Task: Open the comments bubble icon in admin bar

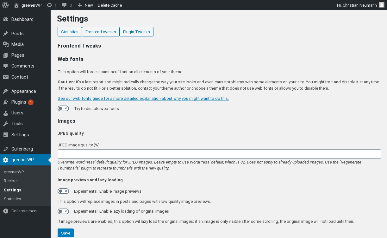Action: 65,5
